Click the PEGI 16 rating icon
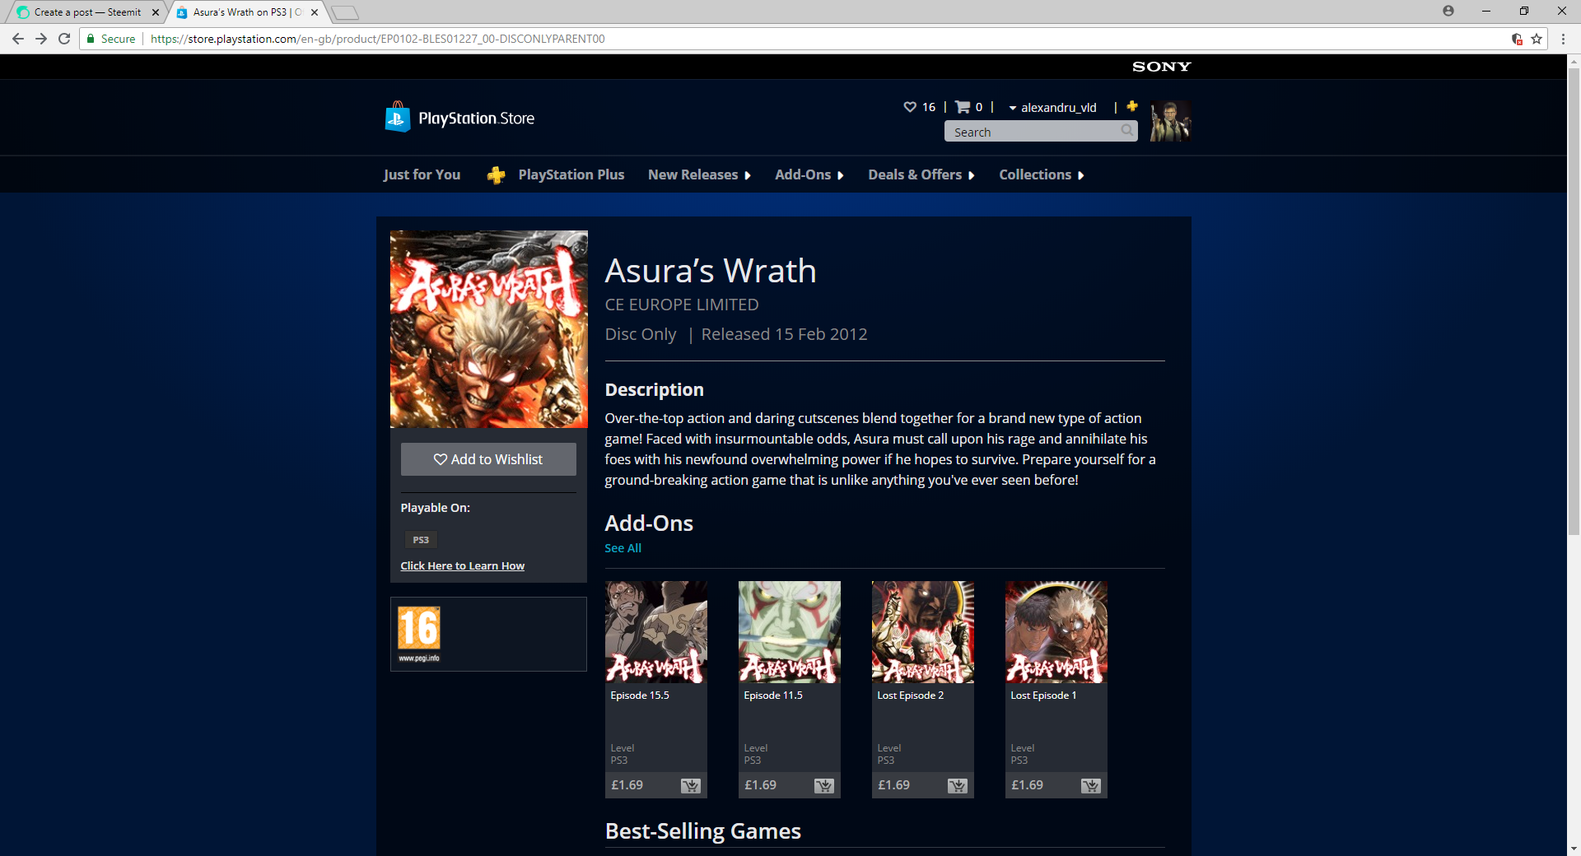 [x=419, y=634]
